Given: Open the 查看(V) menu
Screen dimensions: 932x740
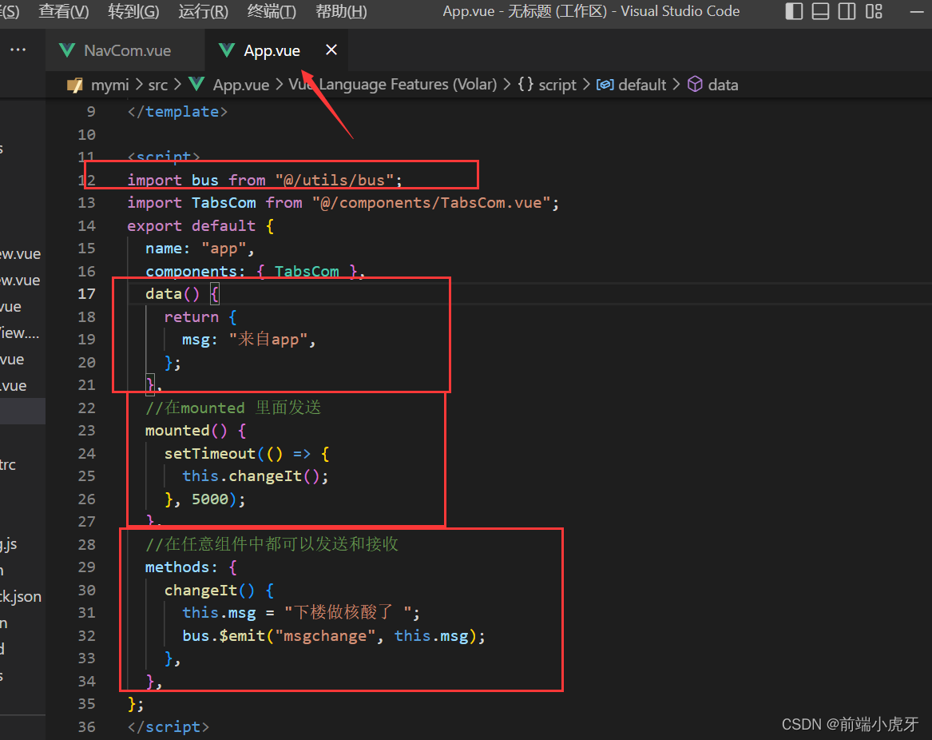Looking at the screenshot, I should pyautogui.click(x=64, y=11).
